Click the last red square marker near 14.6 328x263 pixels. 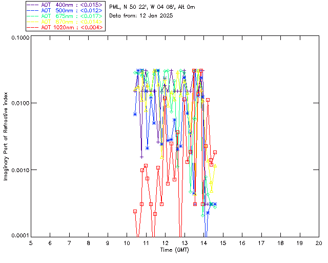point(215,152)
